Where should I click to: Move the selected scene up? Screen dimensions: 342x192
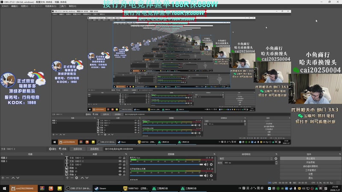(13, 178)
